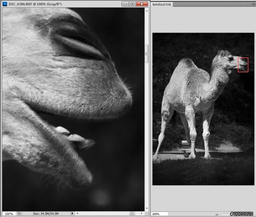Click the horizontal scrollbar right arrow
Screen dimensions: 256x217
point(142,213)
